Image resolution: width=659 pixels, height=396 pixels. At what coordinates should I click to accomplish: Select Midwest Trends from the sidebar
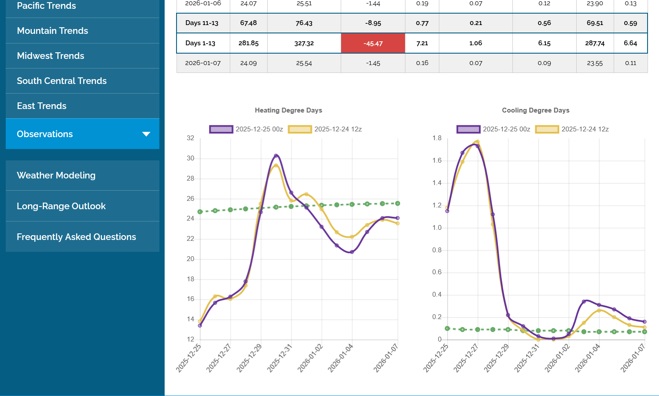[50, 56]
